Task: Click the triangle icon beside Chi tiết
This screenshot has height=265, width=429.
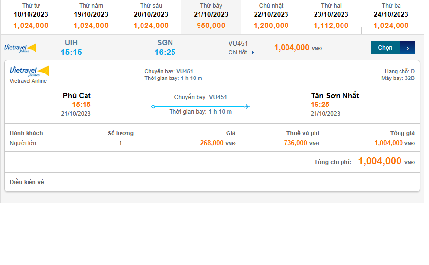Action: point(253,53)
